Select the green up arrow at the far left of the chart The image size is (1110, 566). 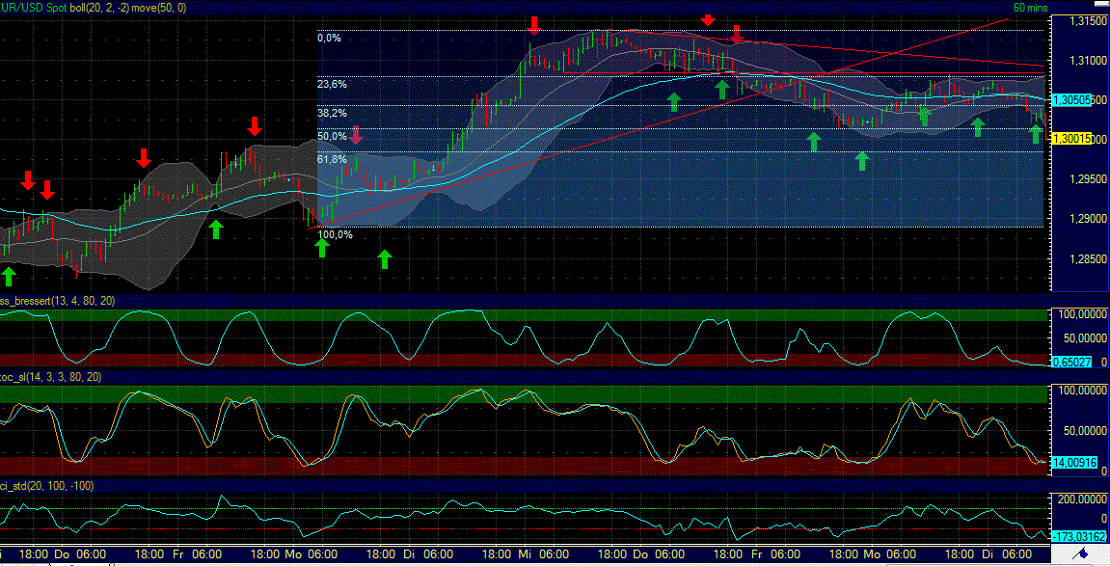(9, 277)
